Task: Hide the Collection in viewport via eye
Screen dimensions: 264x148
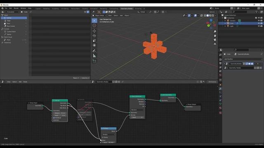Action: (x=259, y=18)
